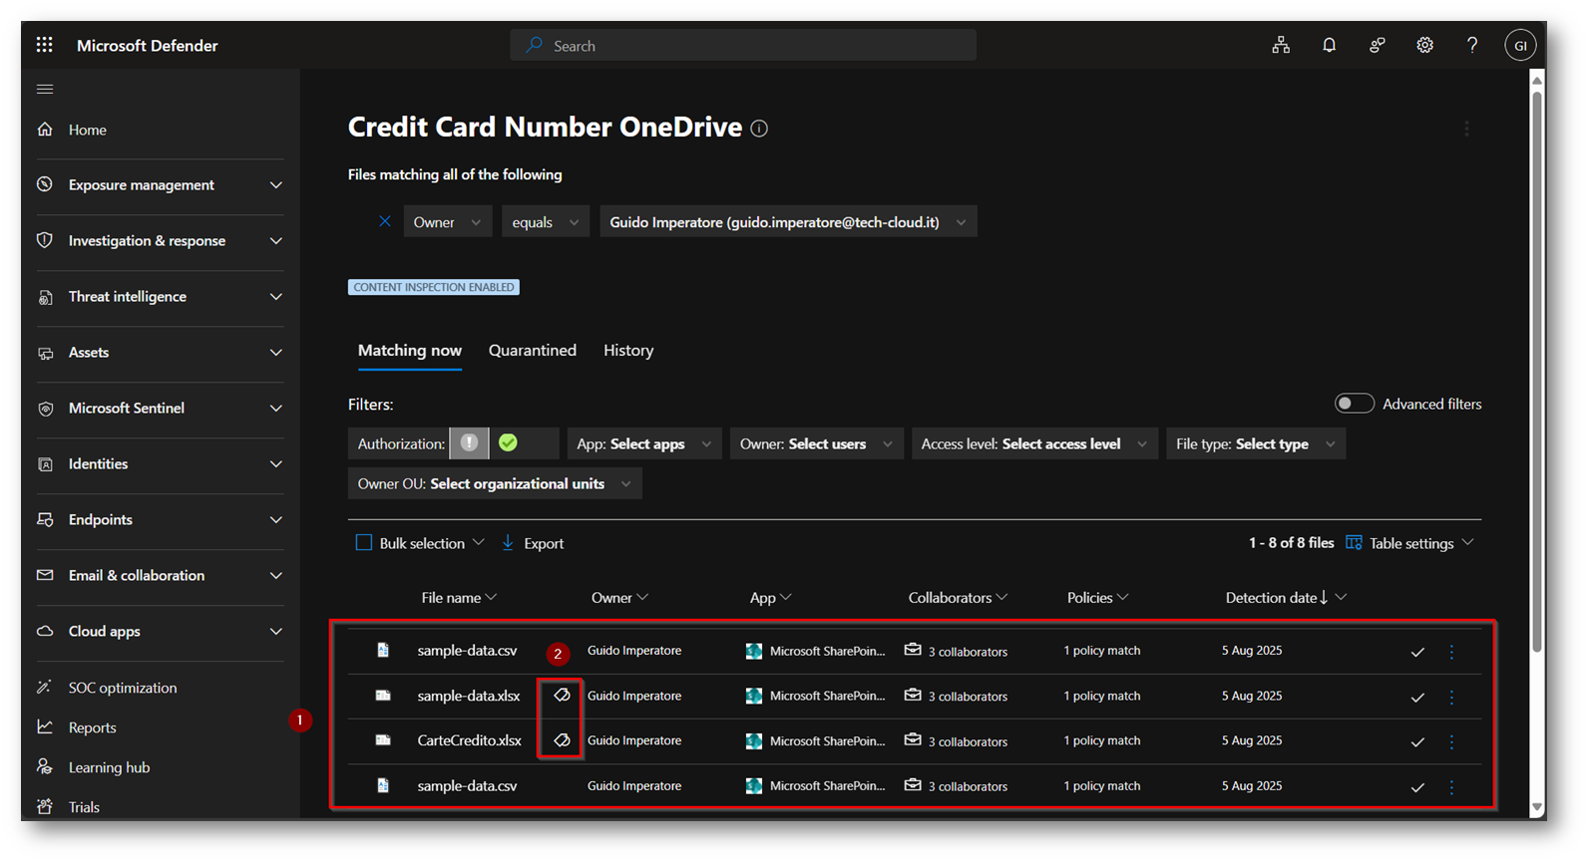
Task: Expand Cloud apps in the sidebar
Action: click(160, 631)
